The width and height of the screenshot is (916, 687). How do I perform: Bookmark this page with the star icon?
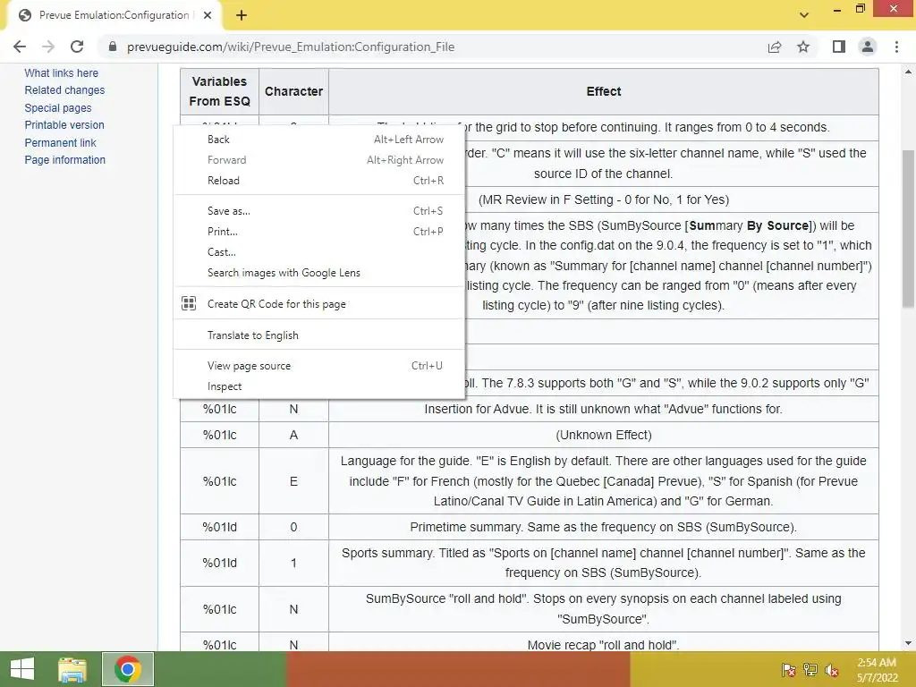pyautogui.click(x=803, y=47)
